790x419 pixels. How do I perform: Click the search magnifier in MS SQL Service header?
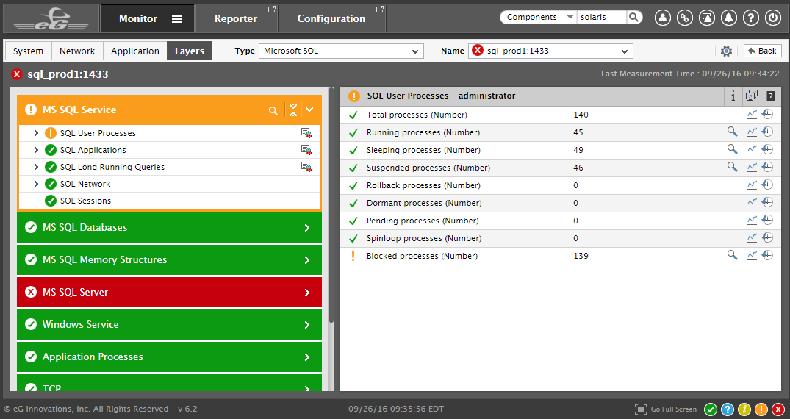pyautogui.click(x=273, y=110)
